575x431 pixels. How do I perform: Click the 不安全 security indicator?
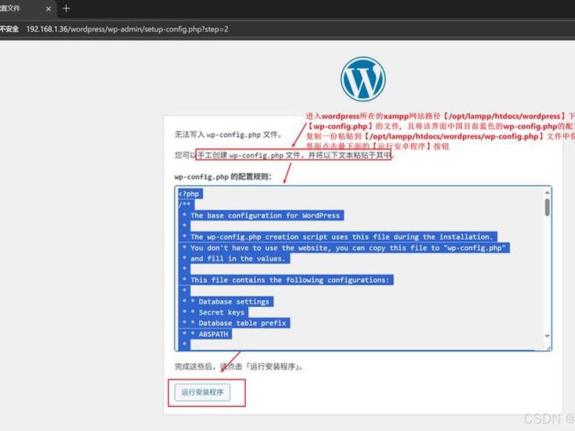tap(9, 29)
